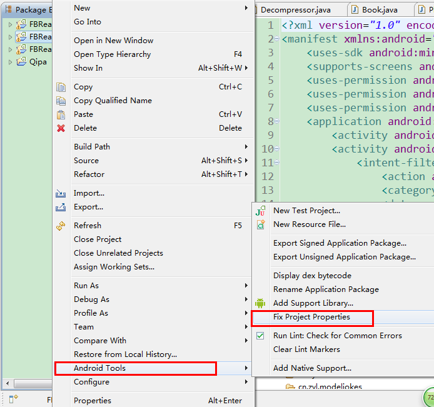Choose Export Signed Application Package
This screenshot has width=434, height=407.
tap(340, 243)
